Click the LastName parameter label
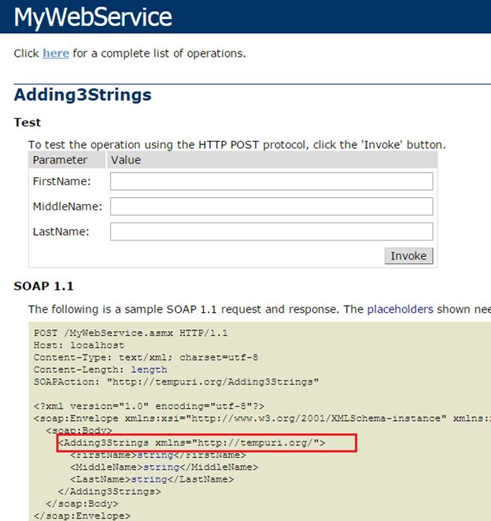Viewport: 491px width, 521px height. pos(61,233)
